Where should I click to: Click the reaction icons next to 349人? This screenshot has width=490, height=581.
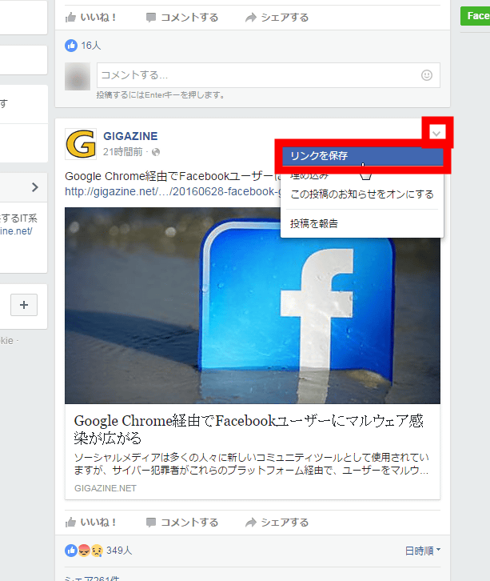coord(84,551)
